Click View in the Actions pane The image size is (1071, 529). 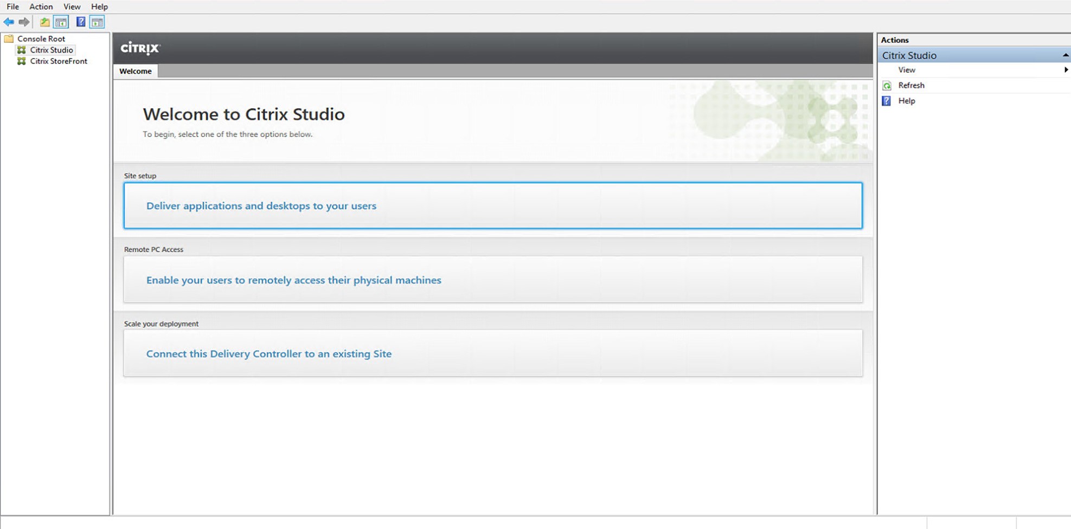coord(907,70)
